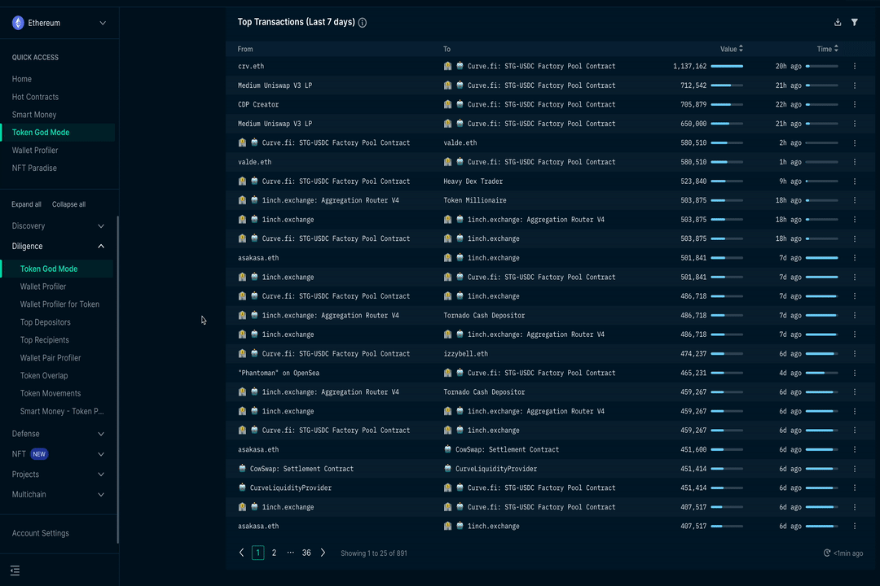Go to page 2 of results

click(274, 553)
